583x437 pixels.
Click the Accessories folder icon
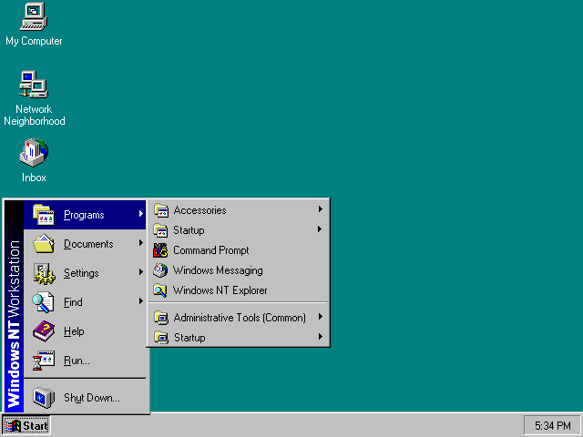[x=161, y=210]
